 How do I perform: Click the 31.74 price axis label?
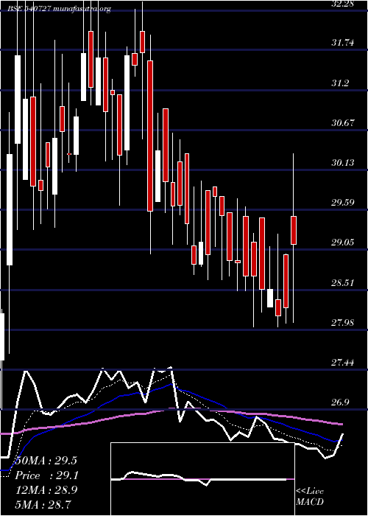(343, 43)
